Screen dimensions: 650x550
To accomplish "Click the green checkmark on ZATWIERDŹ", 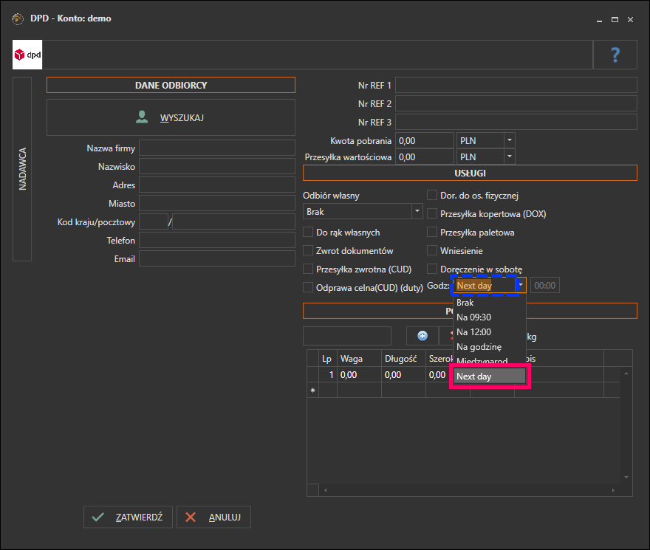I will 97,517.
